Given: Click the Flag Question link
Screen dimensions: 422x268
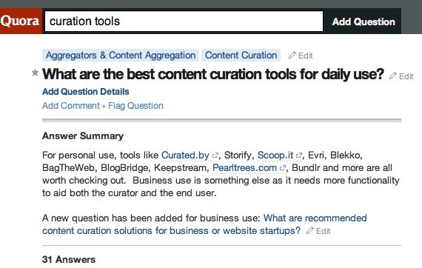Looking at the screenshot, I should (135, 106).
